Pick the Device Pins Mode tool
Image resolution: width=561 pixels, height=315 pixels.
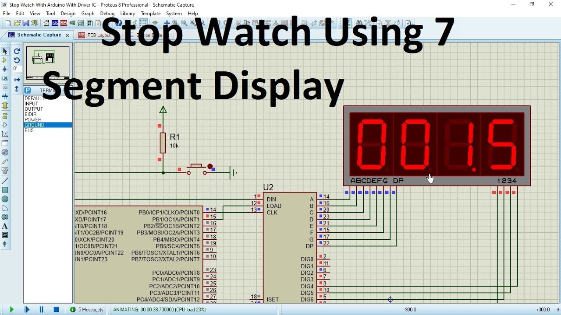[5, 125]
